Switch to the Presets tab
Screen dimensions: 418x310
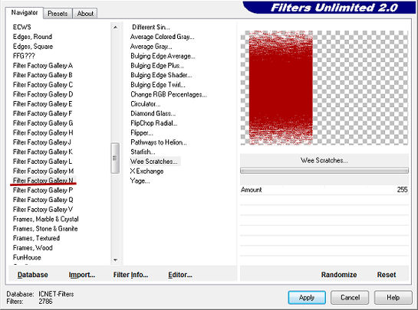coord(58,14)
